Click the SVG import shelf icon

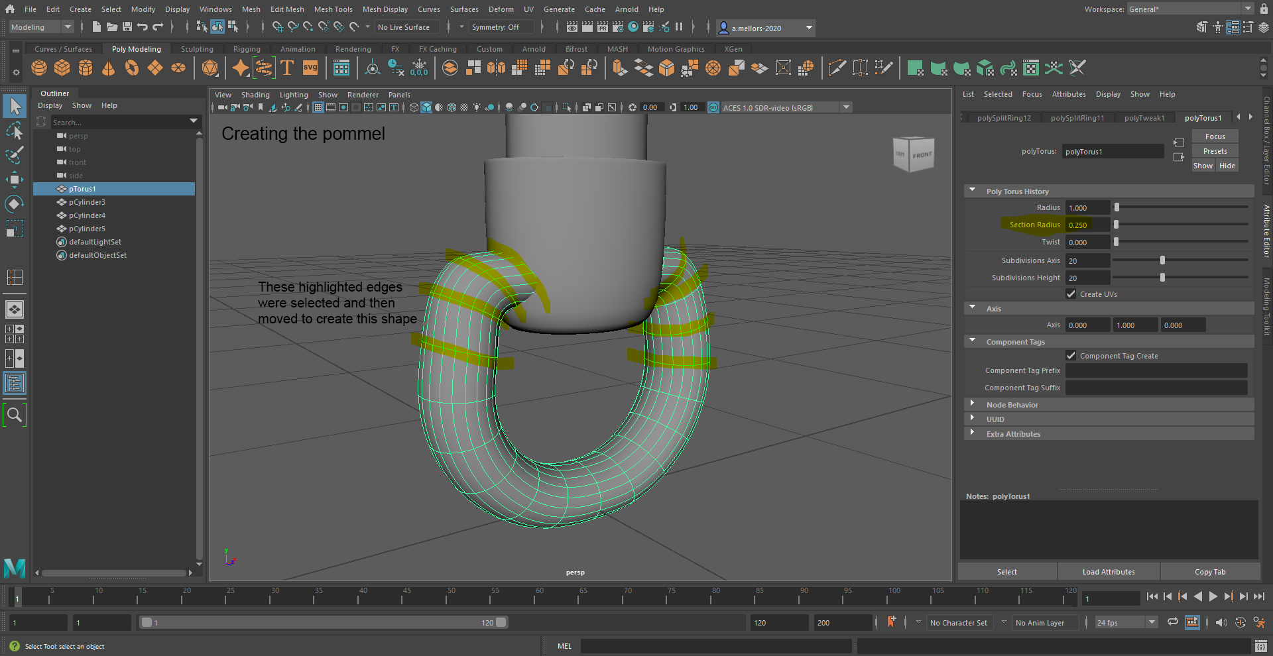point(310,68)
